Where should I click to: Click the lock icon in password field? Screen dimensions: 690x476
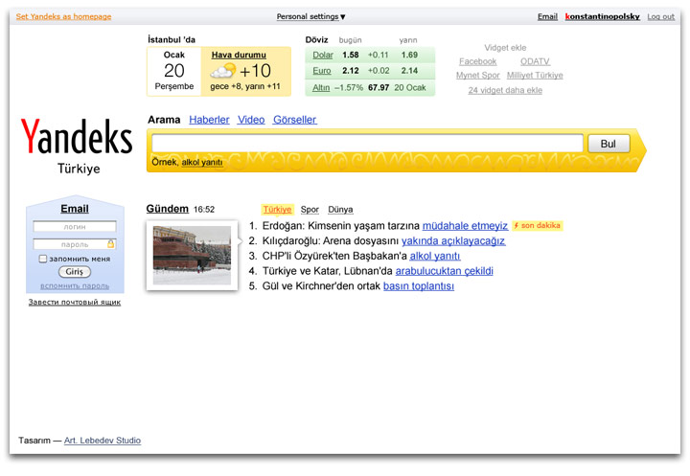coord(111,244)
